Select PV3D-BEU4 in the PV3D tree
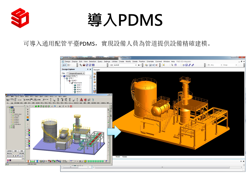This screenshot has height=187, width=250. [17, 124]
